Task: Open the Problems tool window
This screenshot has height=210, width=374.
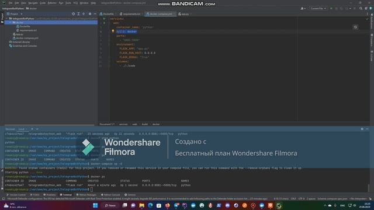Action: [x=49, y=195]
